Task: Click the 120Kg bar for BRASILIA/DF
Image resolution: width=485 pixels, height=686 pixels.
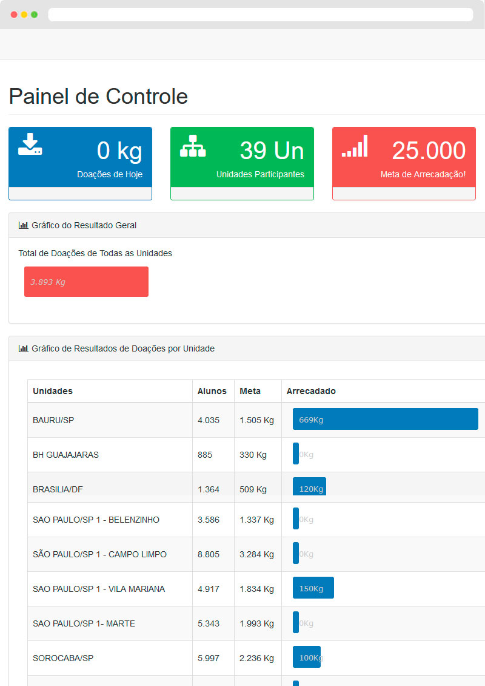Action: click(x=309, y=487)
